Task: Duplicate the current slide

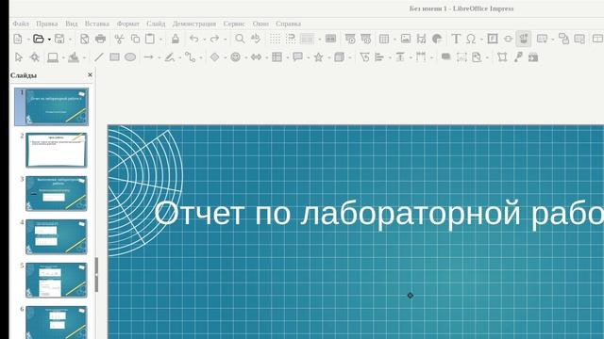Action: [x=564, y=39]
